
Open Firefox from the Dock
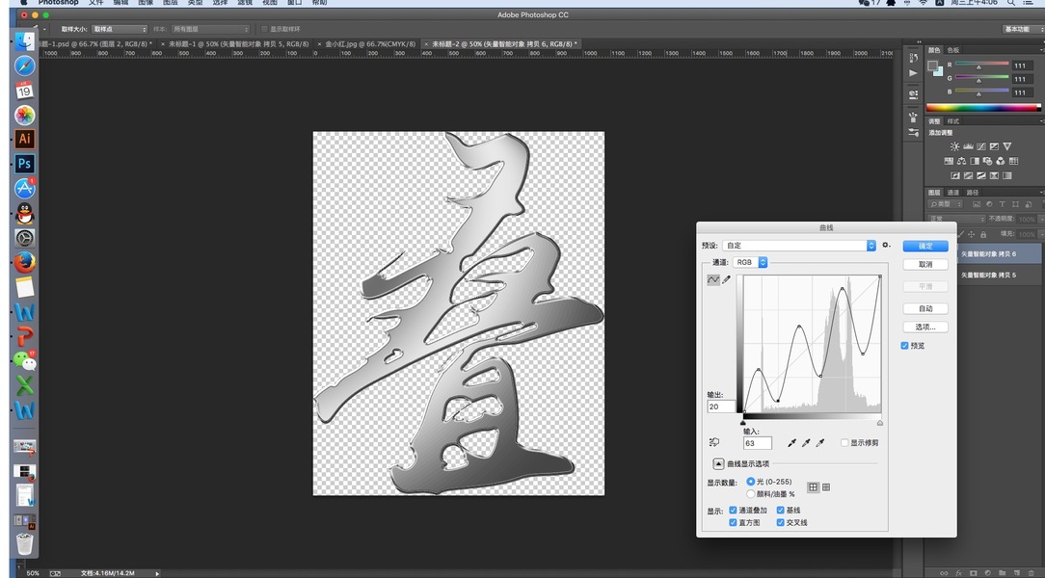(25, 263)
